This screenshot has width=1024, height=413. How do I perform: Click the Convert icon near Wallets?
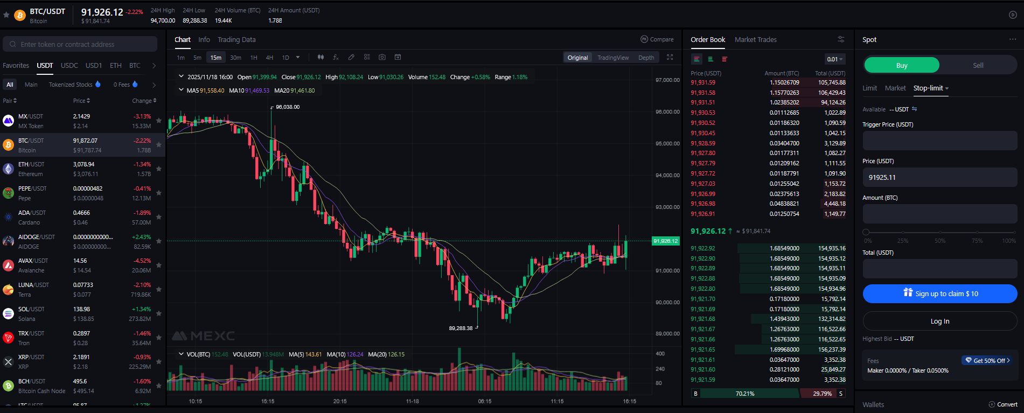pyautogui.click(x=992, y=404)
